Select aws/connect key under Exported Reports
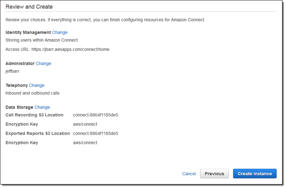 pyautogui.click(x=85, y=142)
